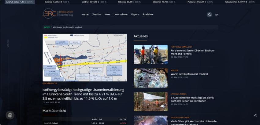This screenshot has height=125, width=260.
Task: Open the IsoEnergy uranium map image
Action: tap(85, 58)
